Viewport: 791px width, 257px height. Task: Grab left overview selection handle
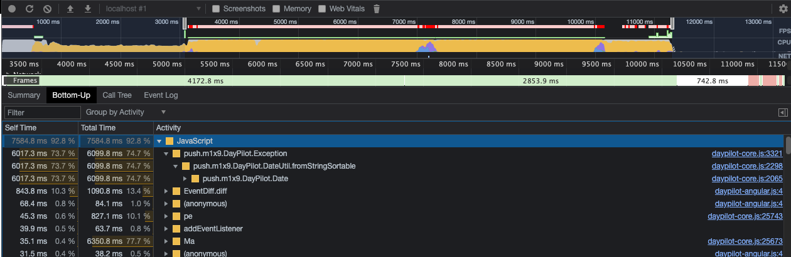coord(185,24)
